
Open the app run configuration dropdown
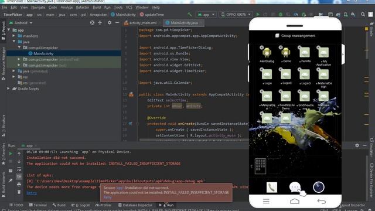click(206, 15)
